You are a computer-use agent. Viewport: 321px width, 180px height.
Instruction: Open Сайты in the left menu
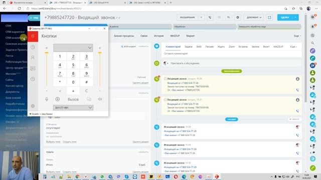pos(10,80)
